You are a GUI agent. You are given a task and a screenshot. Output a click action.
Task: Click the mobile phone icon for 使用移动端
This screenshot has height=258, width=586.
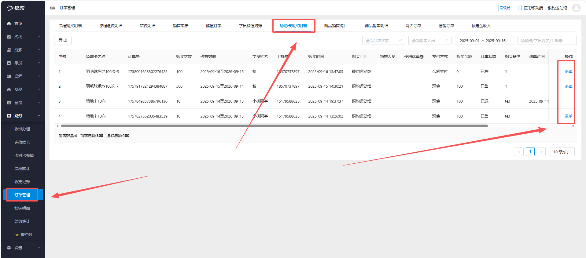pyautogui.click(x=520, y=8)
